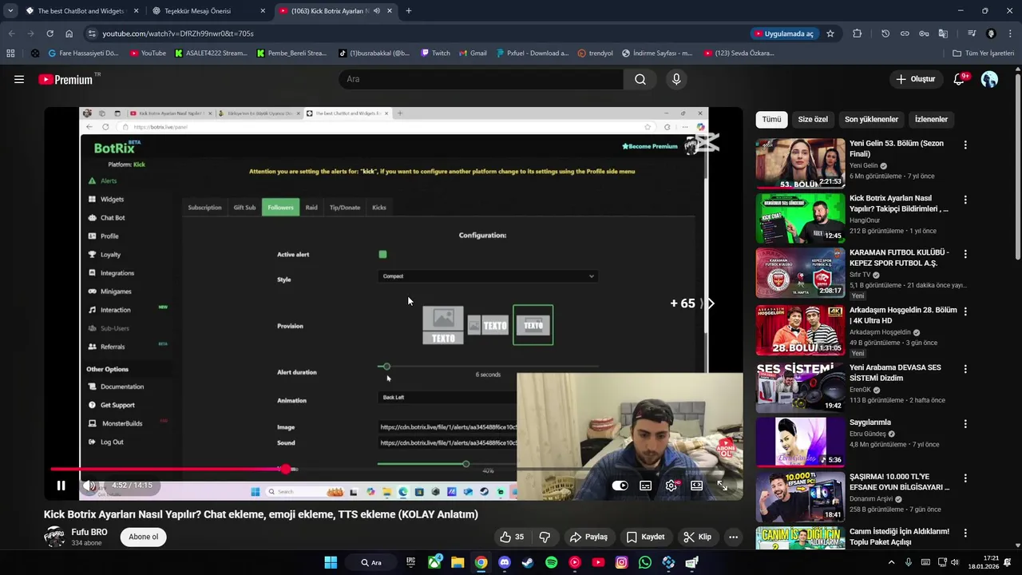Pause the video with the pause button
1022x575 pixels.
[x=61, y=486]
